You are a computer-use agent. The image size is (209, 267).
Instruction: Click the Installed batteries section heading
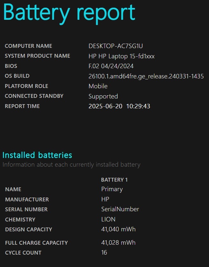[x=37, y=155]
